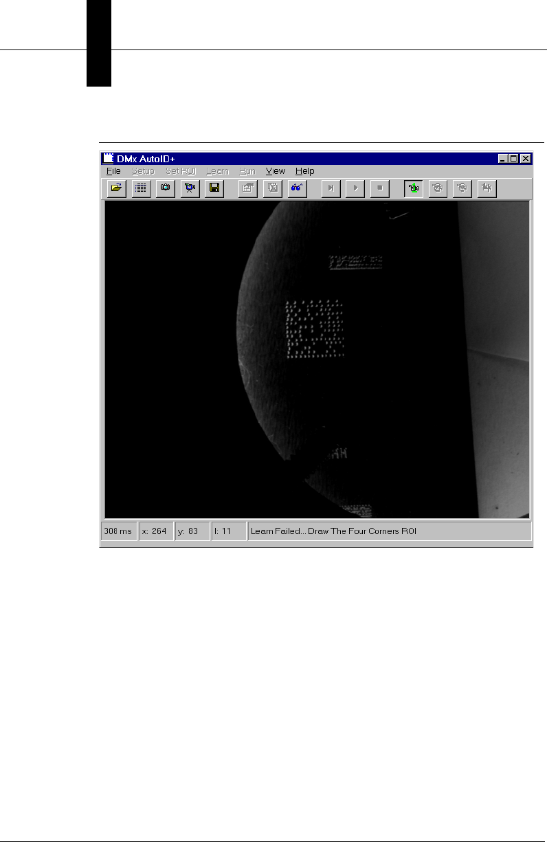Click the blue glasses view icon

tap(296, 188)
